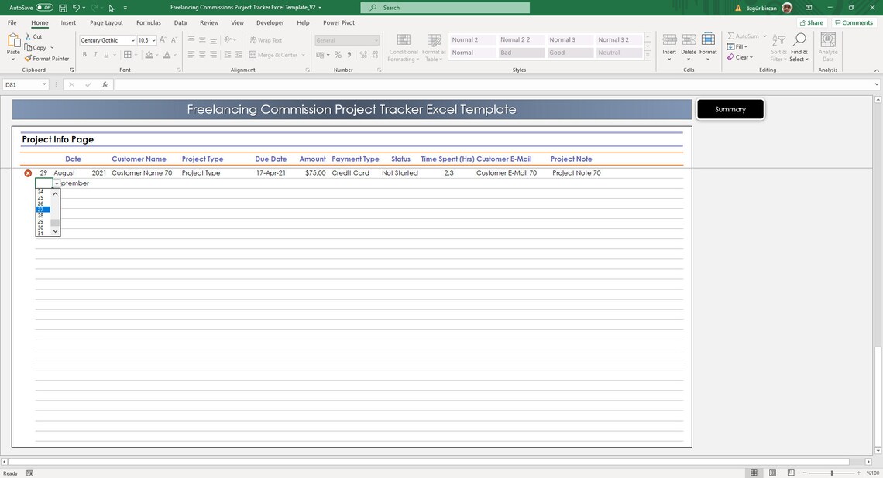Adjust the zoom slider

point(831,473)
